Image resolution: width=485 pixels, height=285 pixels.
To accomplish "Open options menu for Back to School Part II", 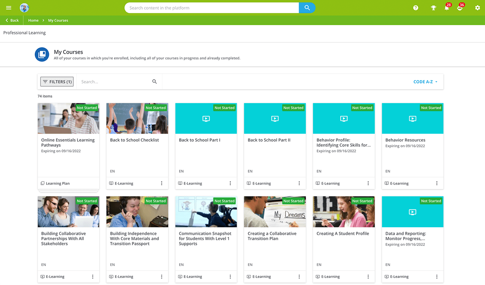I will 299,183.
